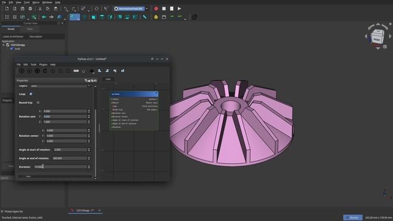The image size is (393, 221).
Task: Open the Plugins menu in PyFlow
Action: [x=43, y=64]
